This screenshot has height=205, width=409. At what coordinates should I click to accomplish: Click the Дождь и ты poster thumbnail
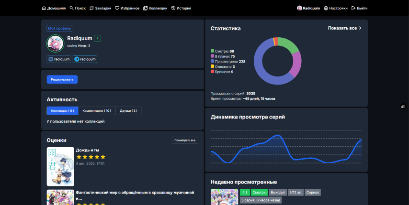60,166
